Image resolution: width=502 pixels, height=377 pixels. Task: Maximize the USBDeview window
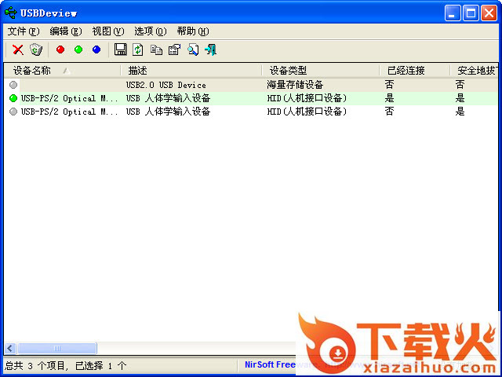[x=471, y=13]
